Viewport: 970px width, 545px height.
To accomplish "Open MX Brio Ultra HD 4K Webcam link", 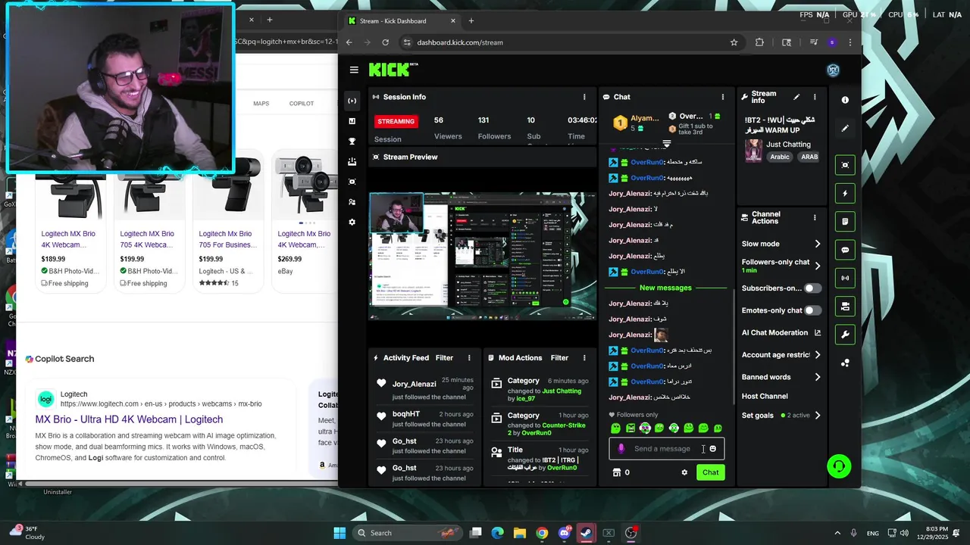I will click(129, 419).
